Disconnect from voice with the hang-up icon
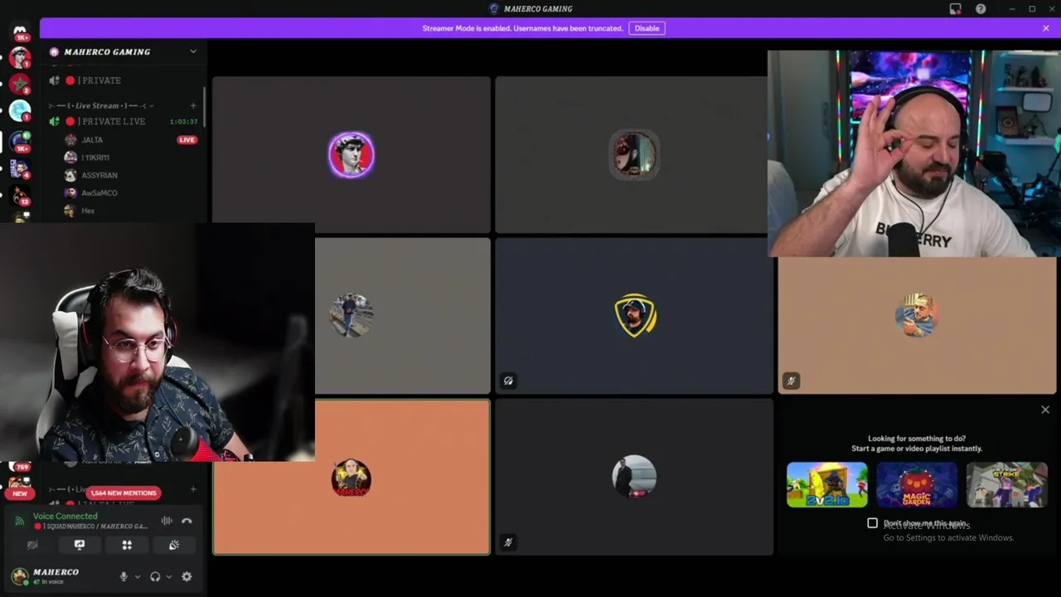Image resolution: width=1061 pixels, height=597 pixels. (187, 521)
